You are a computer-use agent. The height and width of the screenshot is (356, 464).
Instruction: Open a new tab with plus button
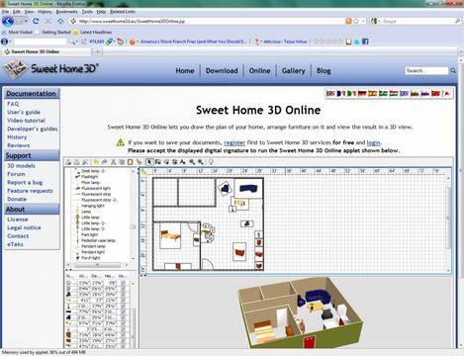click(97, 51)
